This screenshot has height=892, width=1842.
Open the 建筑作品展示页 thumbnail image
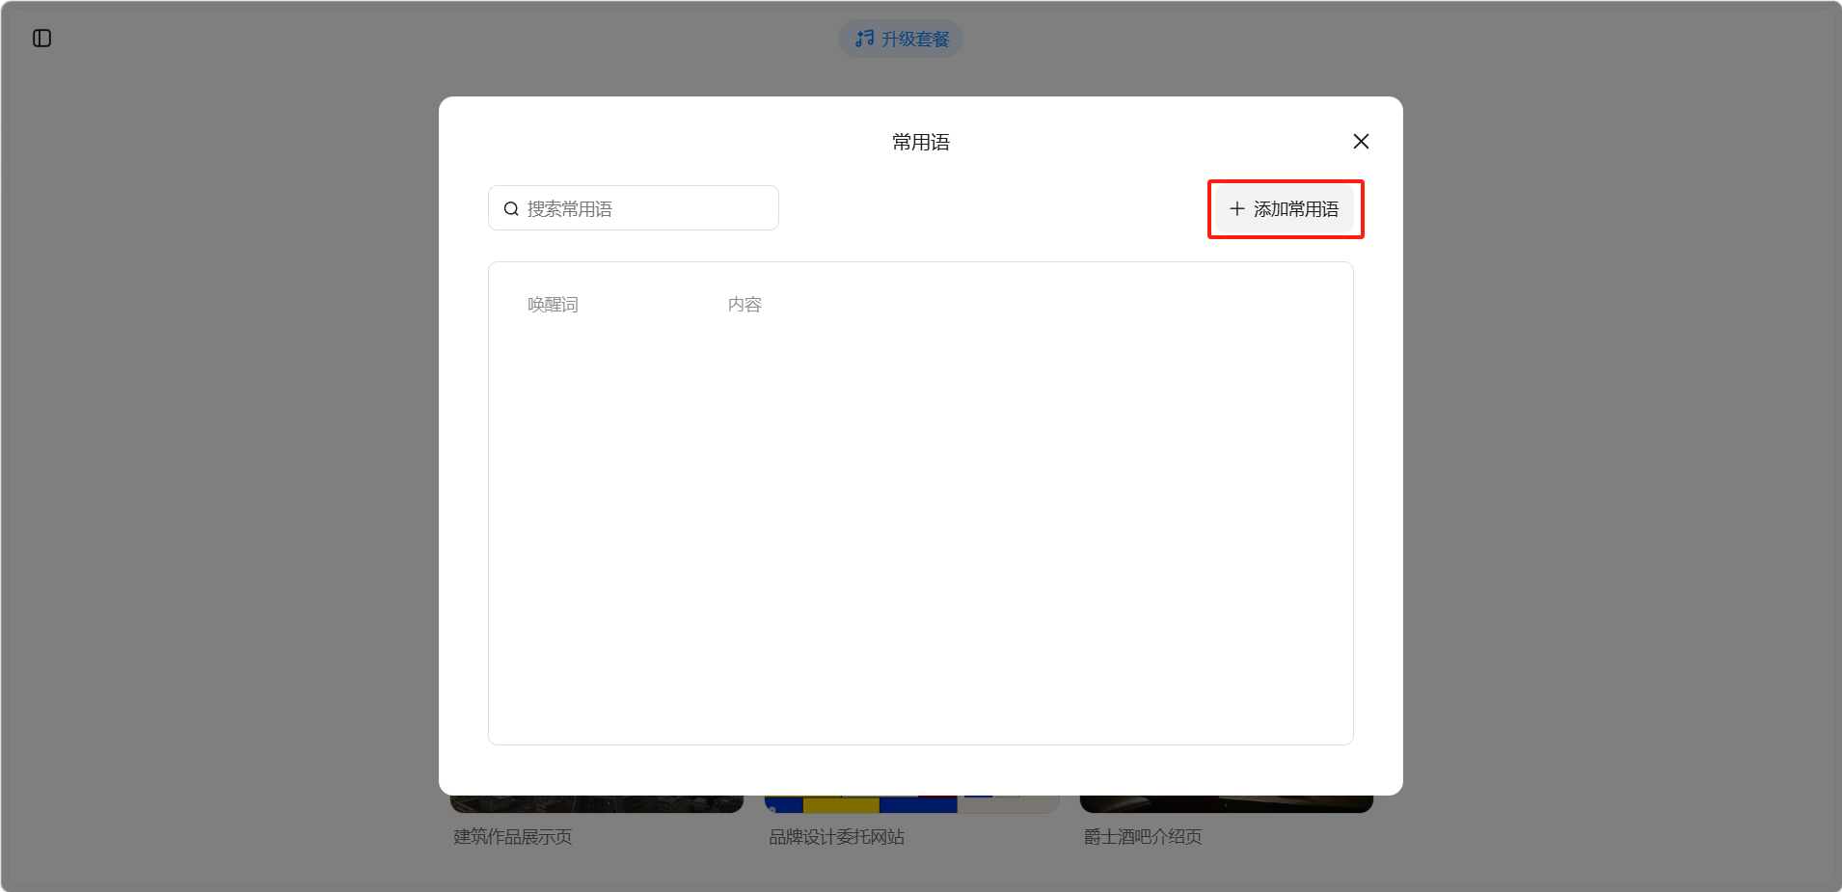[596, 804]
